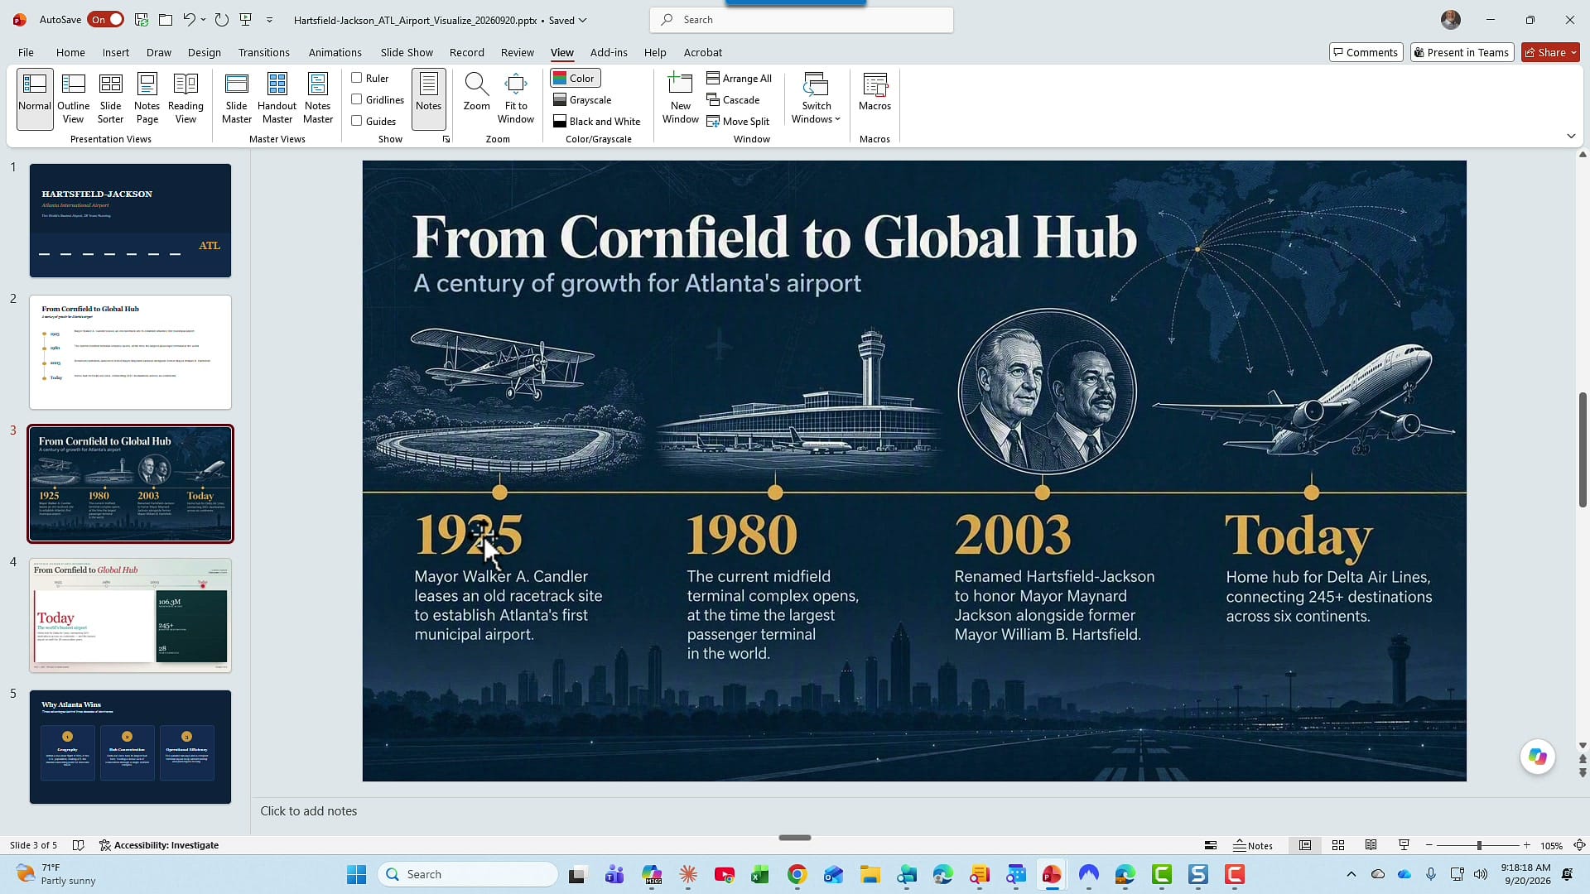Click Present in Teams
1590x894 pixels.
pyautogui.click(x=1462, y=52)
